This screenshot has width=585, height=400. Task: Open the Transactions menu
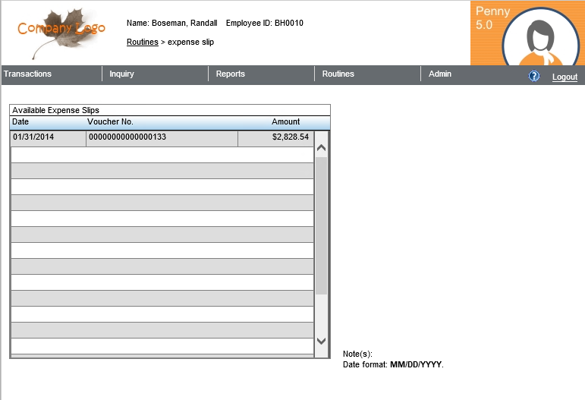click(27, 74)
